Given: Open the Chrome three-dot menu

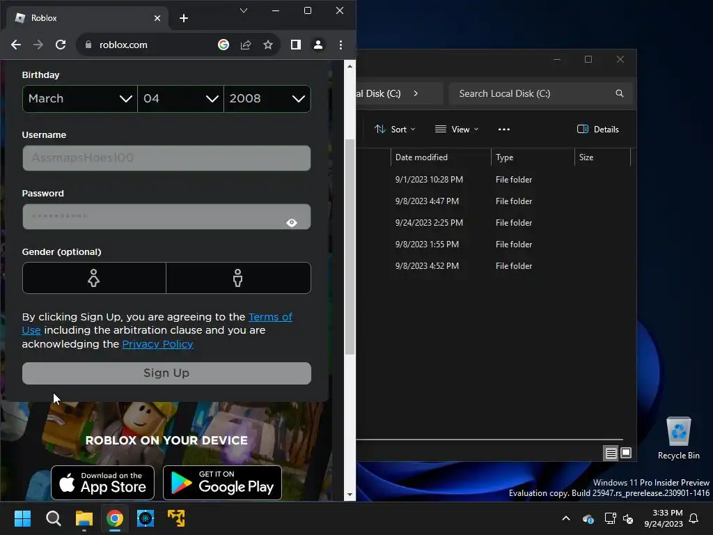Looking at the screenshot, I should [340, 45].
